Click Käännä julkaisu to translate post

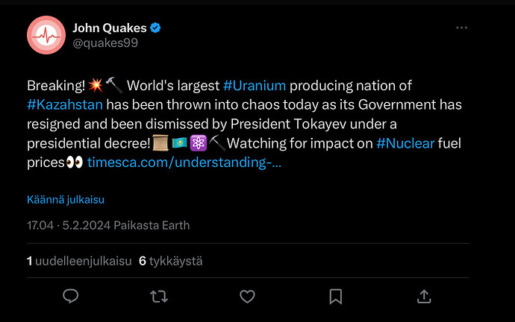(x=66, y=199)
